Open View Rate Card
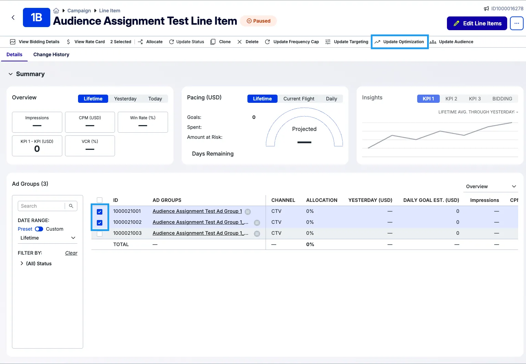 86,42
